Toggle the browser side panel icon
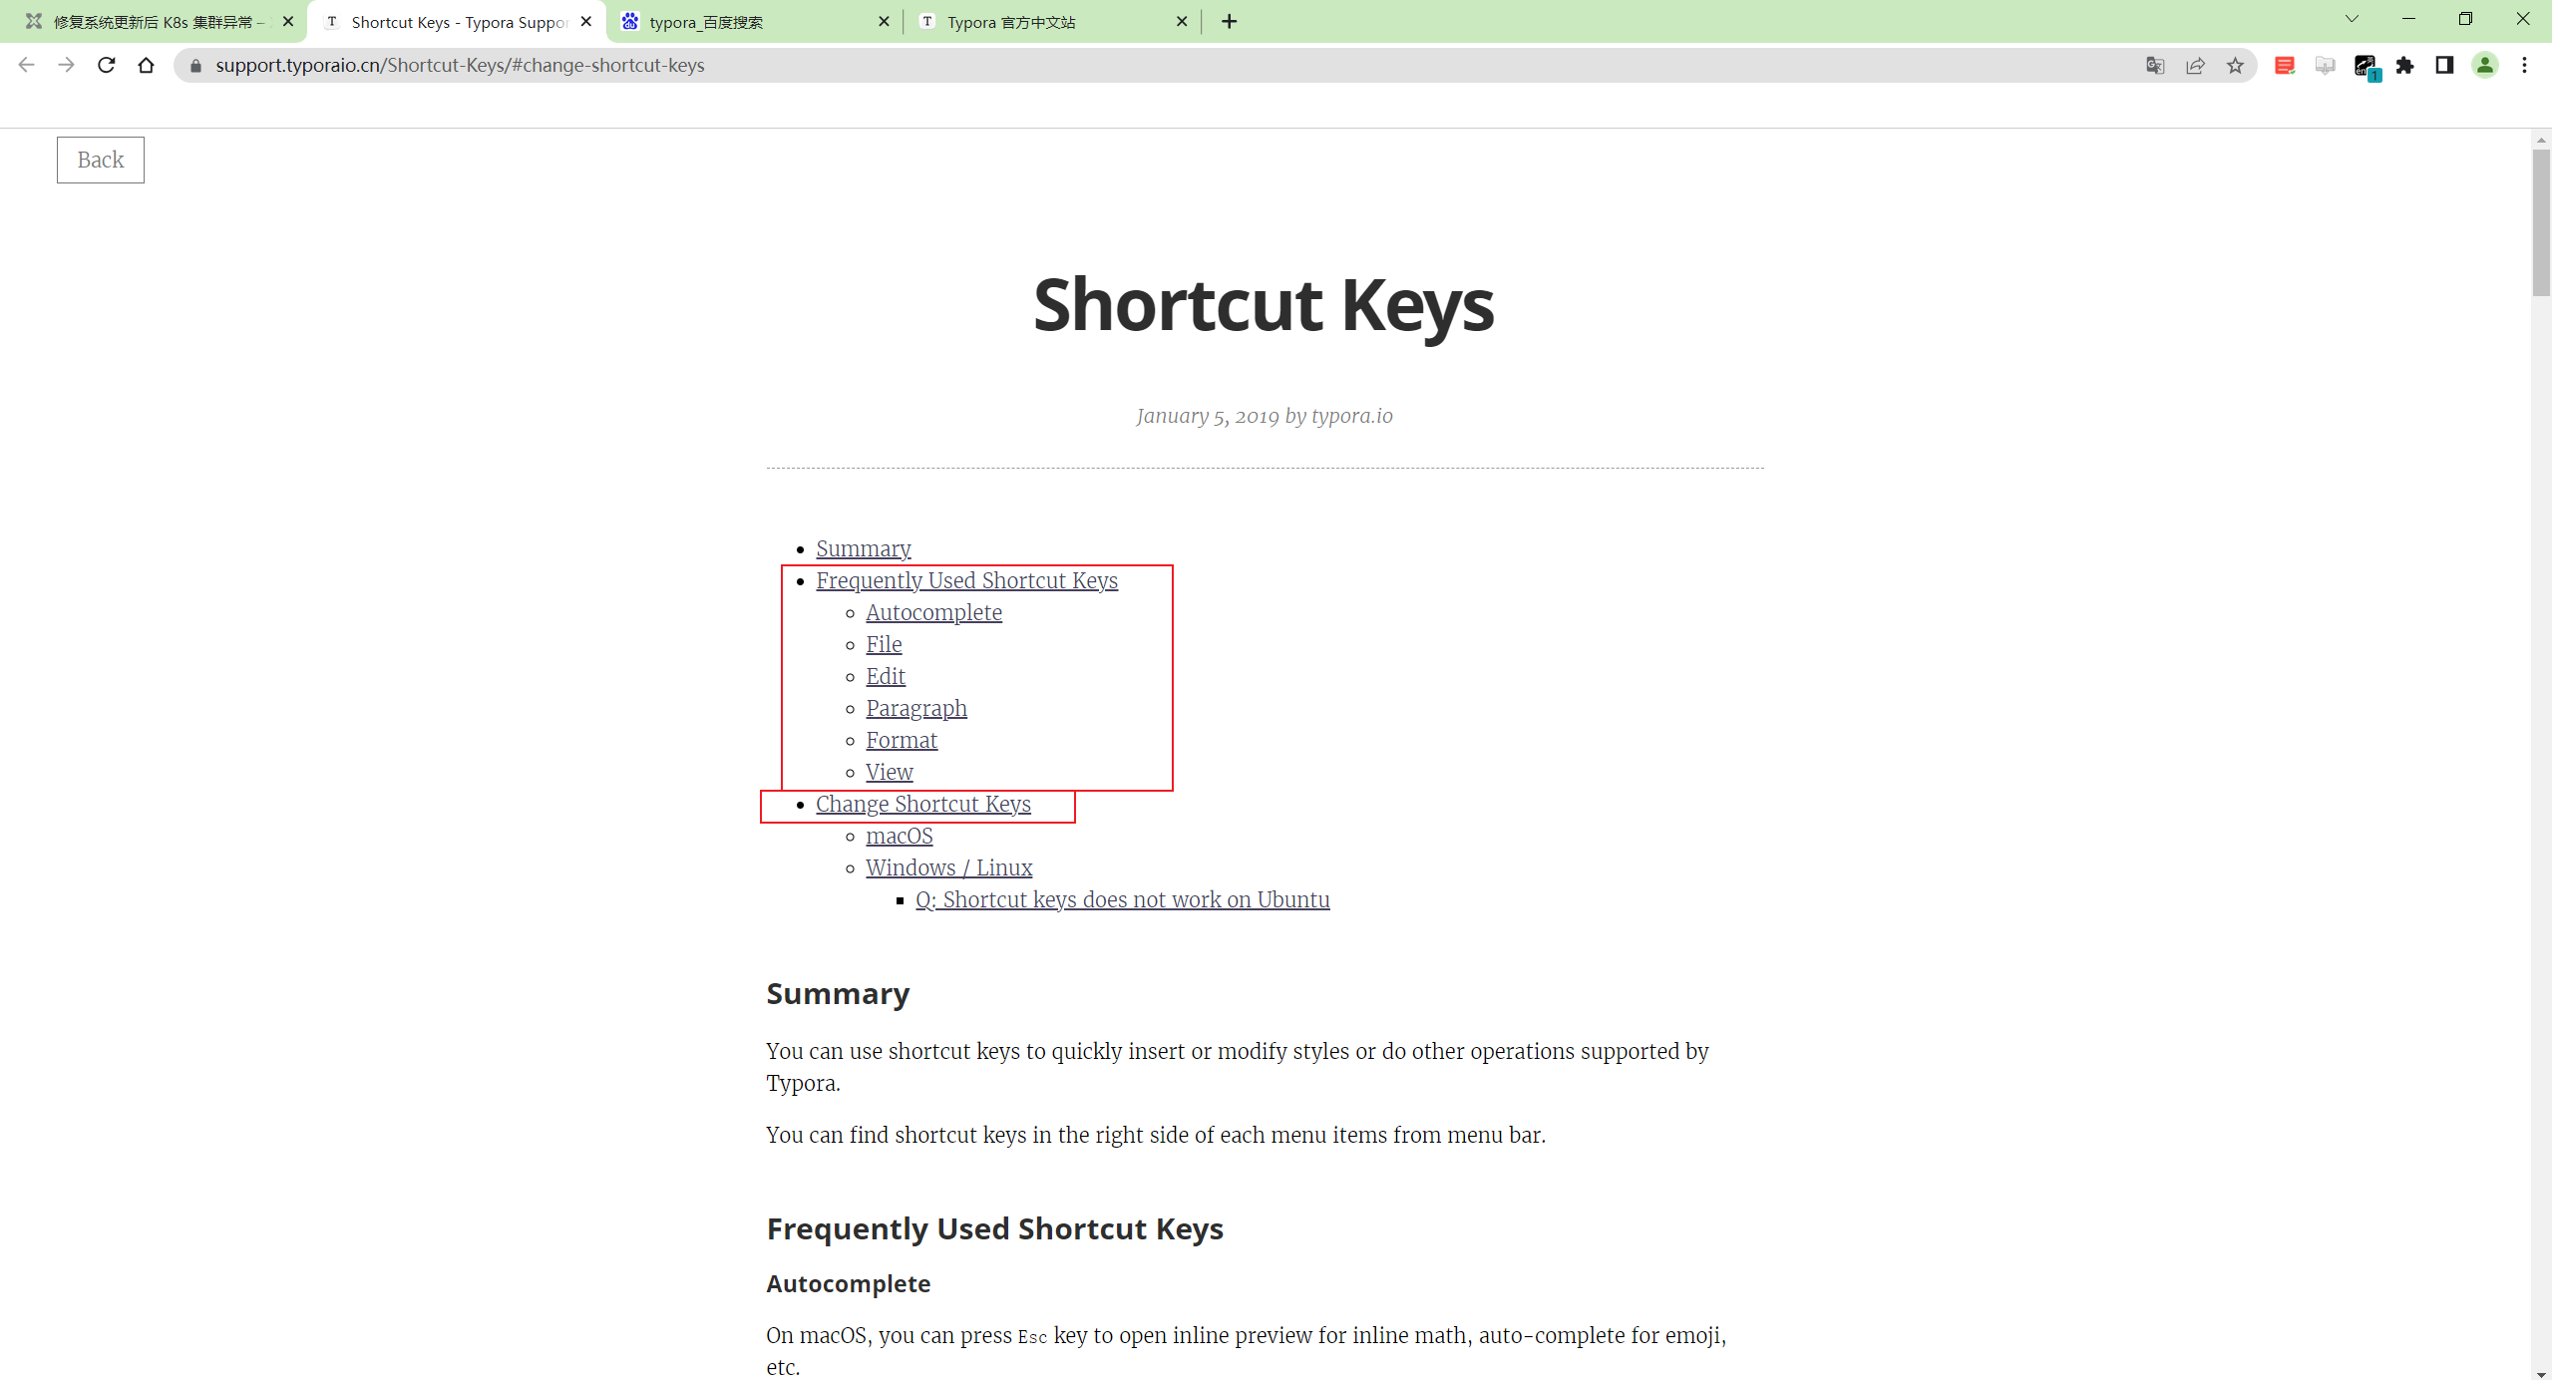This screenshot has height=1380, width=2552. (x=2444, y=65)
